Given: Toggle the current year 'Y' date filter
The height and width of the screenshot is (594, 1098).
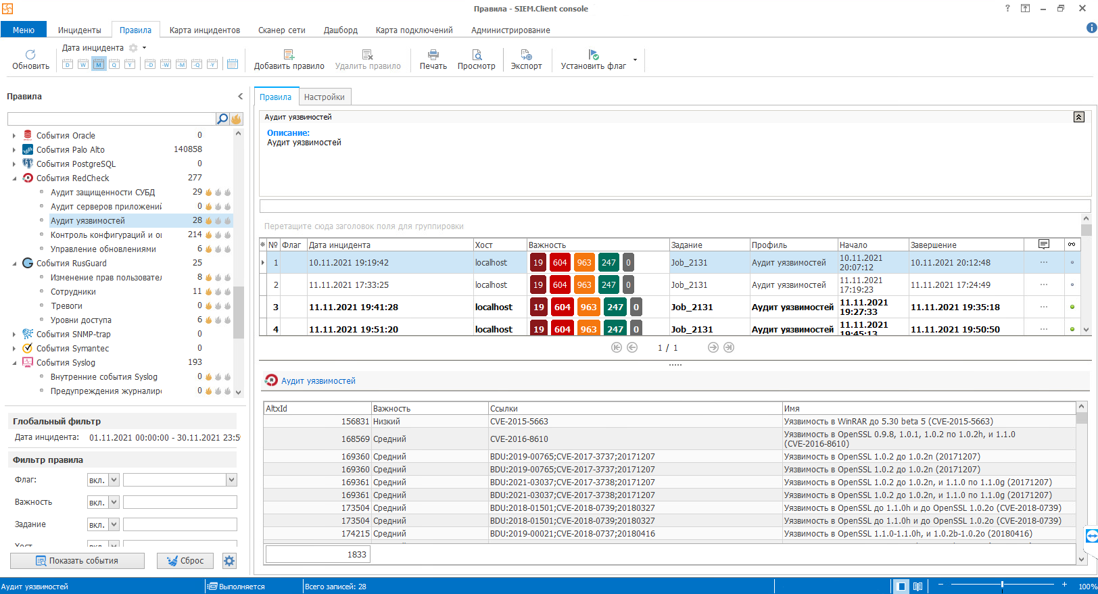Looking at the screenshot, I should click(x=130, y=64).
